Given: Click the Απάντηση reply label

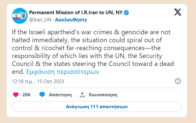Looking at the screenshot, I should [60, 95].
